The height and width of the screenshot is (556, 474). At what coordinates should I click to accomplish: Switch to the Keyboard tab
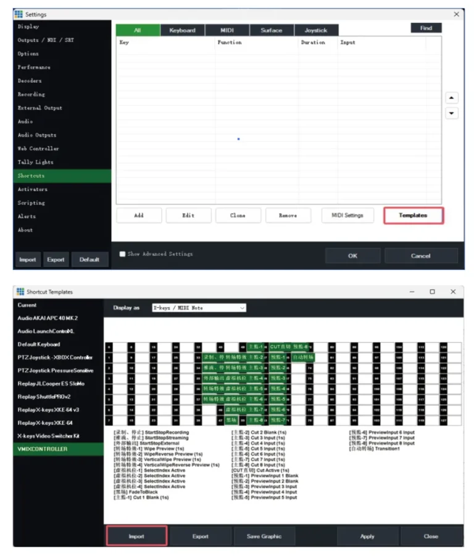[x=182, y=30]
